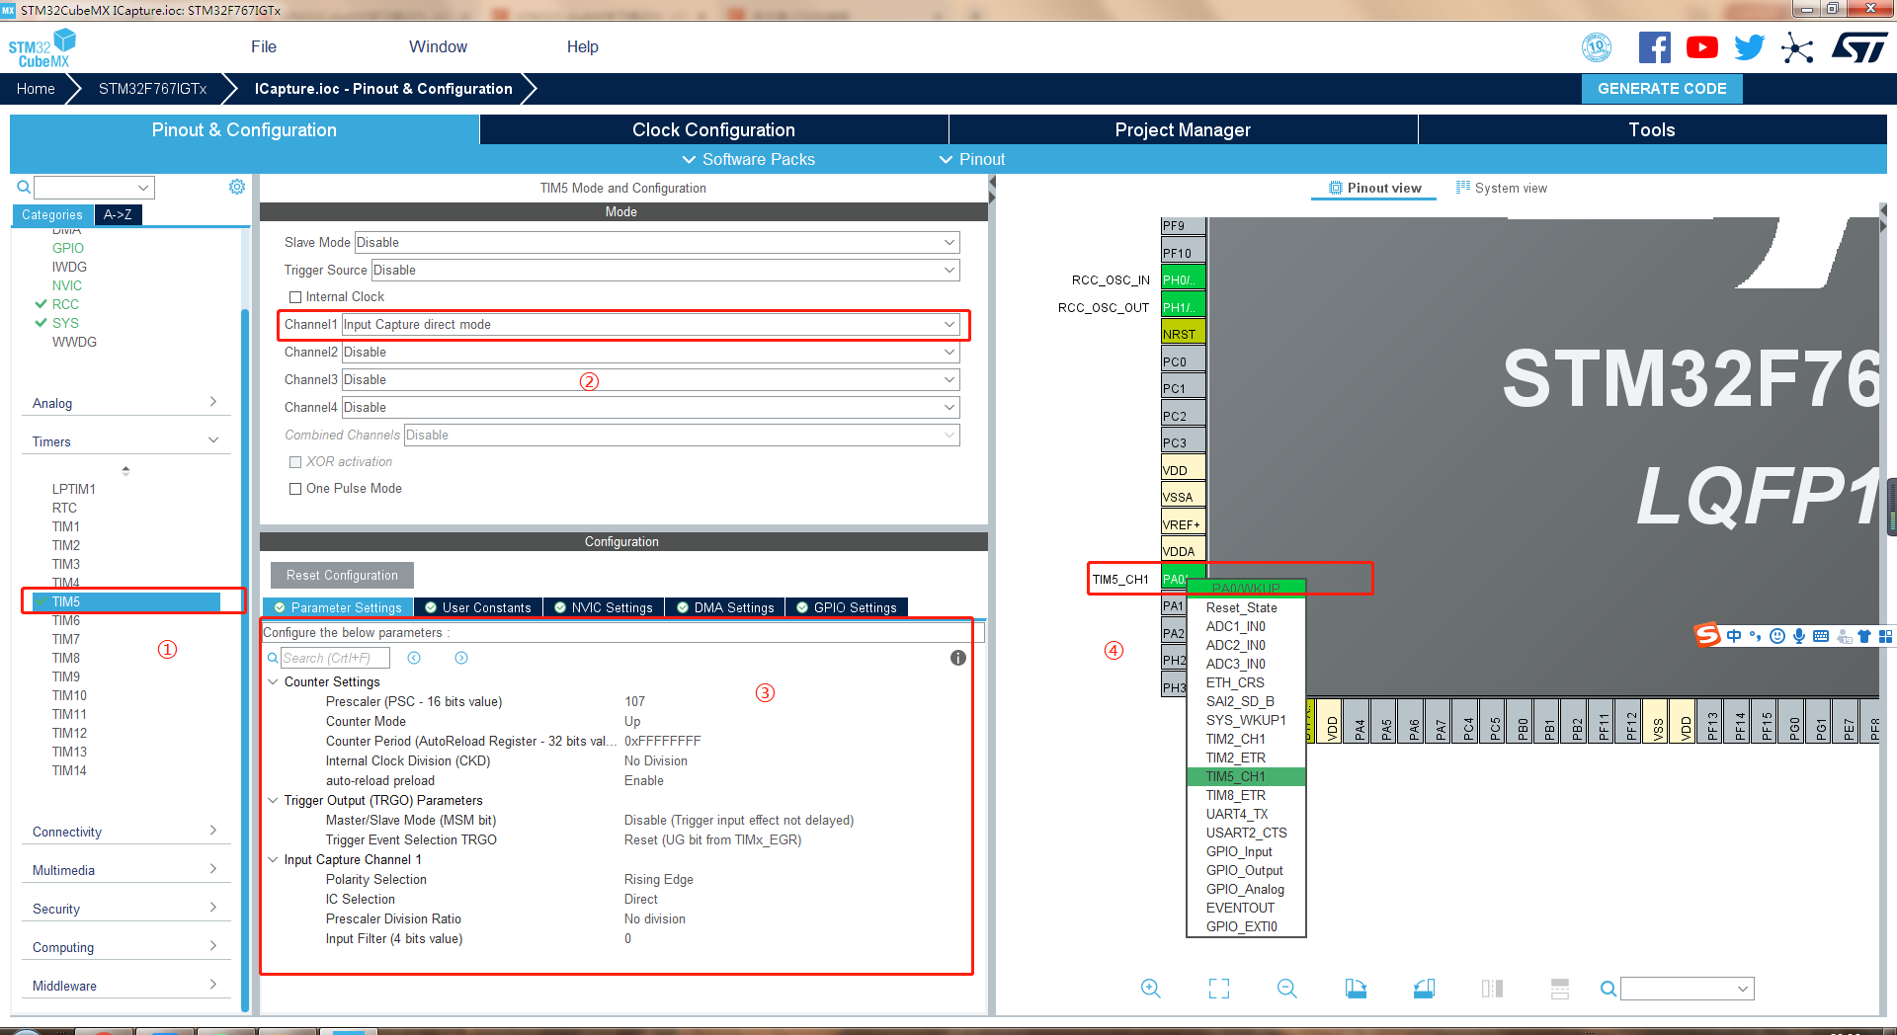Go to previous parameter search result
Screen dimensions: 1897x1035
point(414,658)
